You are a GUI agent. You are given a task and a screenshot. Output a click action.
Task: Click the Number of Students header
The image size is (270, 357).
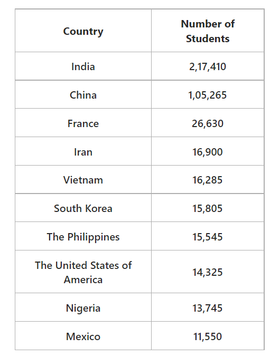coord(208,31)
